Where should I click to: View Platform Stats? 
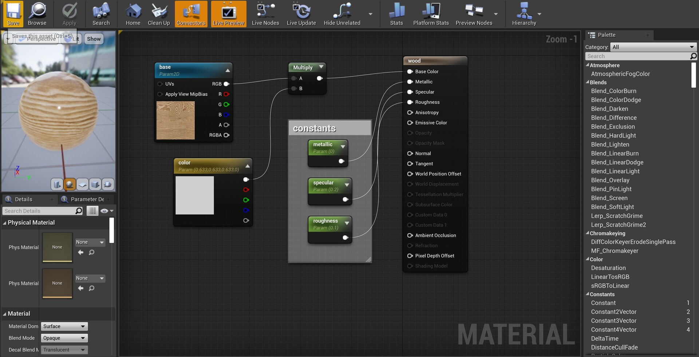tap(431, 14)
